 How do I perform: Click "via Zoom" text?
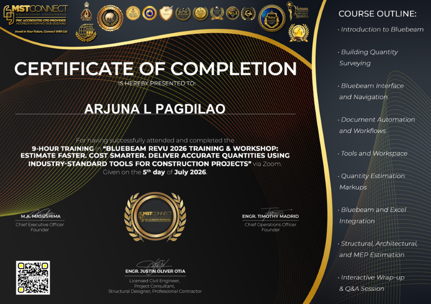pos(267,164)
